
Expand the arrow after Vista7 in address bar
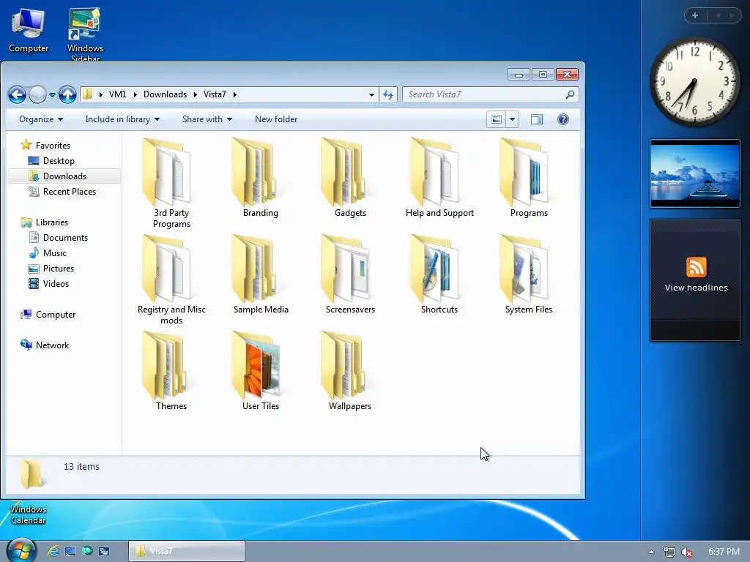(234, 94)
